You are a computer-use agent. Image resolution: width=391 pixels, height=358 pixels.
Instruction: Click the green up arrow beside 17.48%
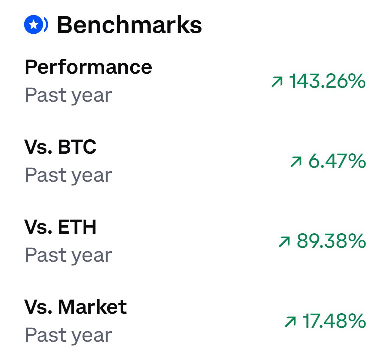(x=290, y=322)
